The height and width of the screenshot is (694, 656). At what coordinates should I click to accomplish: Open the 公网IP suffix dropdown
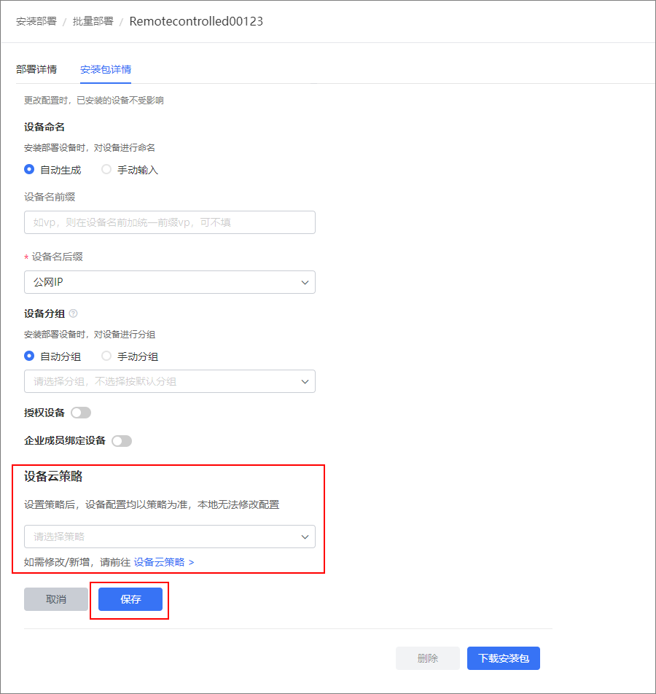[170, 282]
